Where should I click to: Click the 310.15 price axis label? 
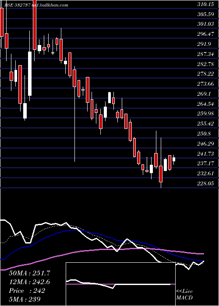pyautogui.click(x=205, y=4)
